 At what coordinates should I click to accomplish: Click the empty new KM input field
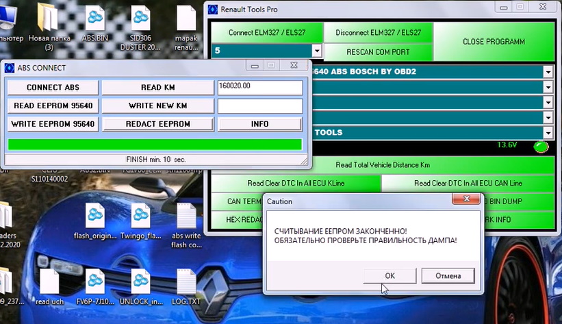[x=260, y=106]
